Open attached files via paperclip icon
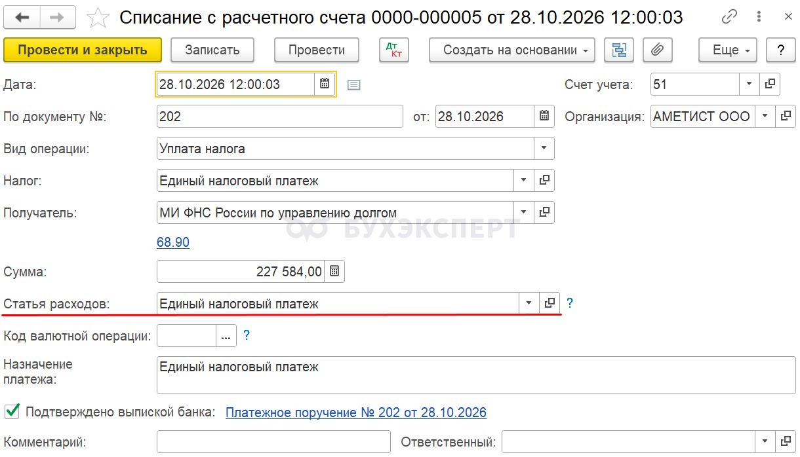This screenshot has width=800, height=457. 657,50
